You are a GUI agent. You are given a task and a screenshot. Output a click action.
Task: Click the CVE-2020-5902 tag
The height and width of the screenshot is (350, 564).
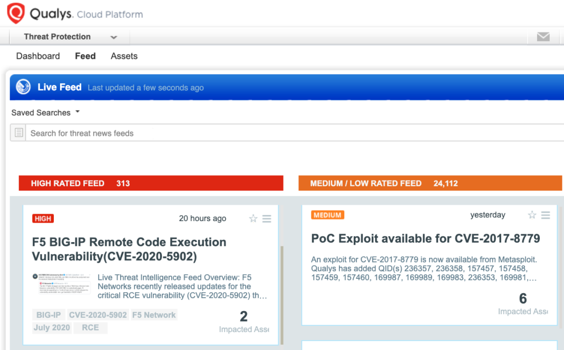98,315
